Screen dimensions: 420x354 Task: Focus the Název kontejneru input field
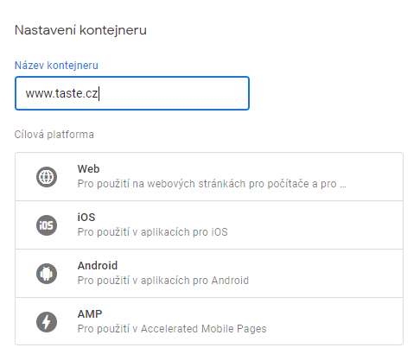[132, 93]
